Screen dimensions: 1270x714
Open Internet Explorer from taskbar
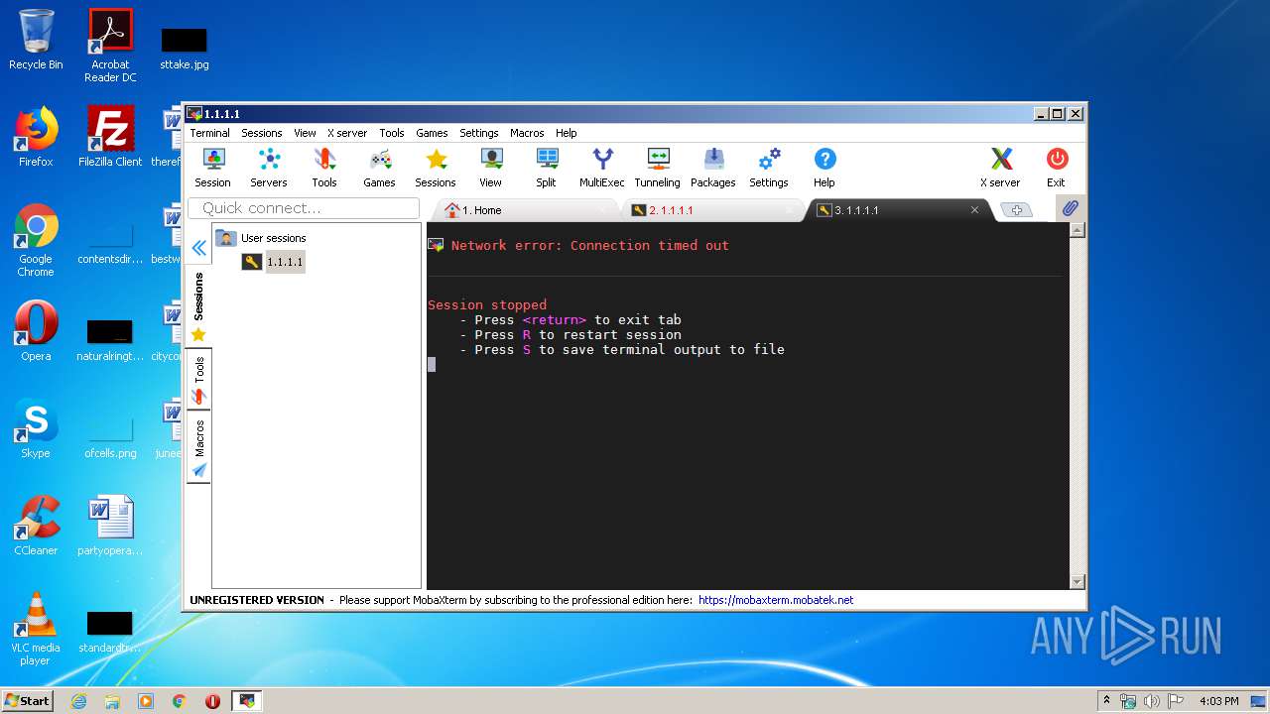(78, 701)
